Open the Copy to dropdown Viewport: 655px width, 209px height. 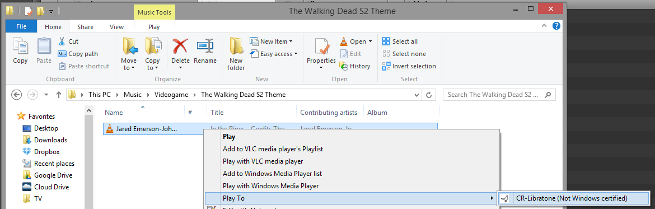click(x=152, y=53)
